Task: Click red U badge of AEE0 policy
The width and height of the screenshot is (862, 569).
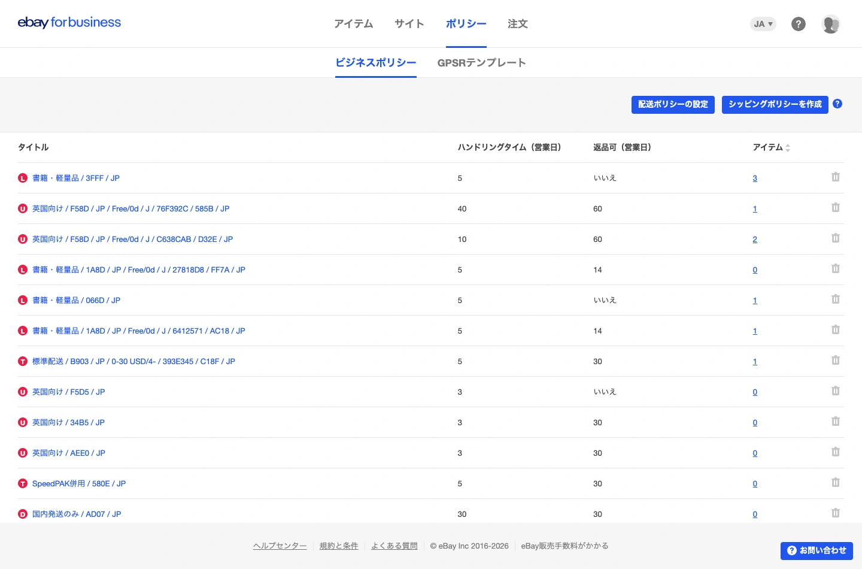Action: point(23,453)
